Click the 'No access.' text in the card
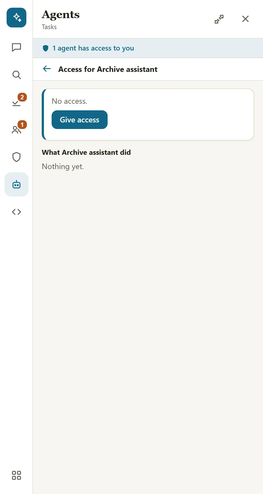 [x=69, y=101]
